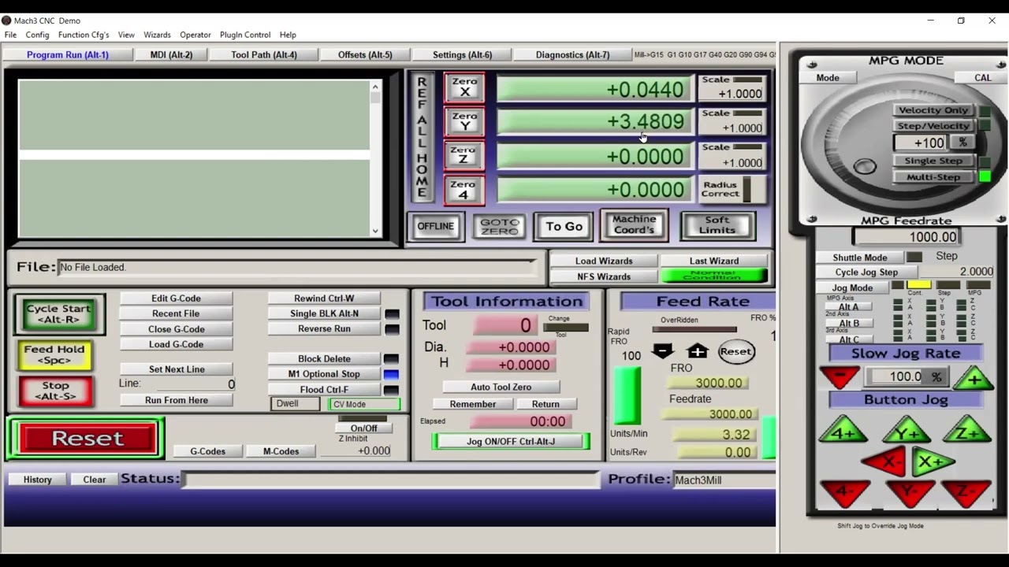The height and width of the screenshot is (567, 1009).
Task: Click the Goto Zero button
Action: (500, 227)
